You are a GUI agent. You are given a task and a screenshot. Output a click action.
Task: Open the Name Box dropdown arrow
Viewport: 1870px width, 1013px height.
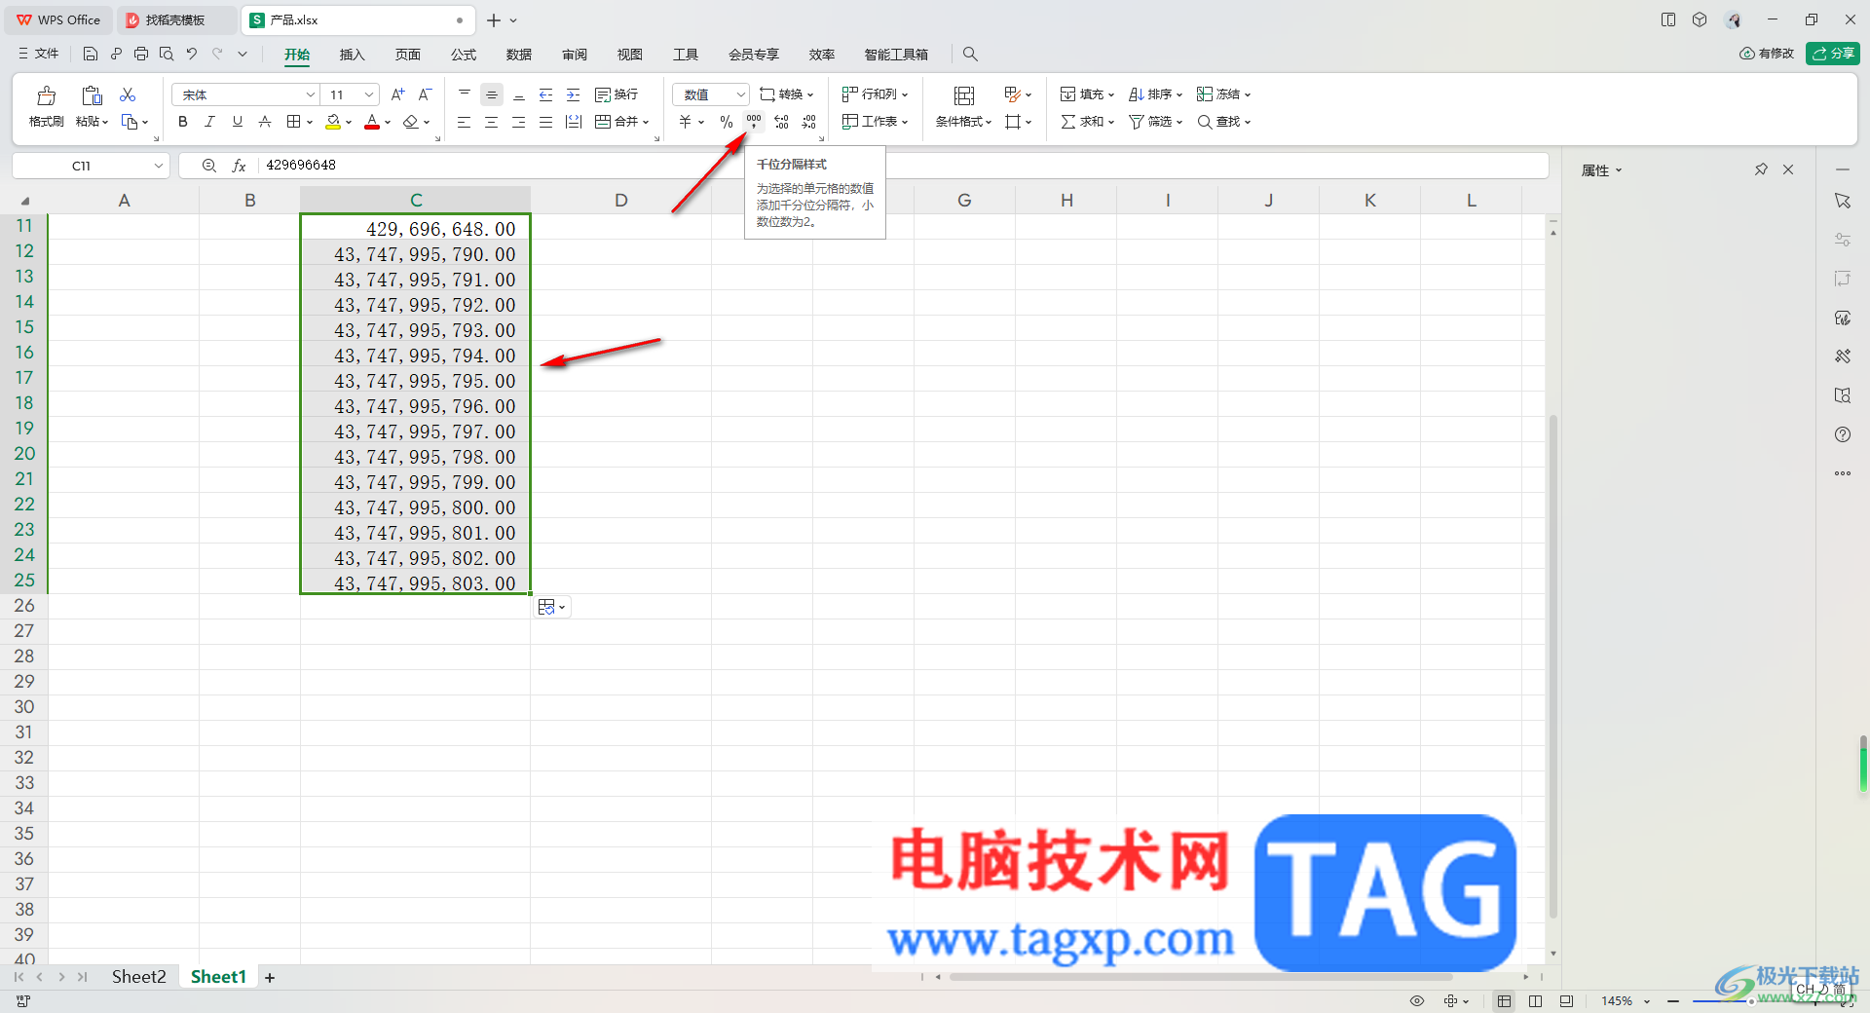158,166
